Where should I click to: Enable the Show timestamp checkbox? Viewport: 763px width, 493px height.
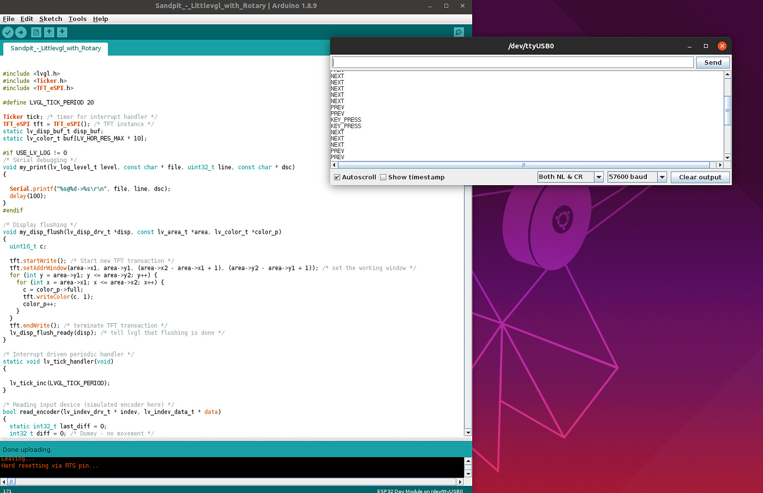(383, 177)
